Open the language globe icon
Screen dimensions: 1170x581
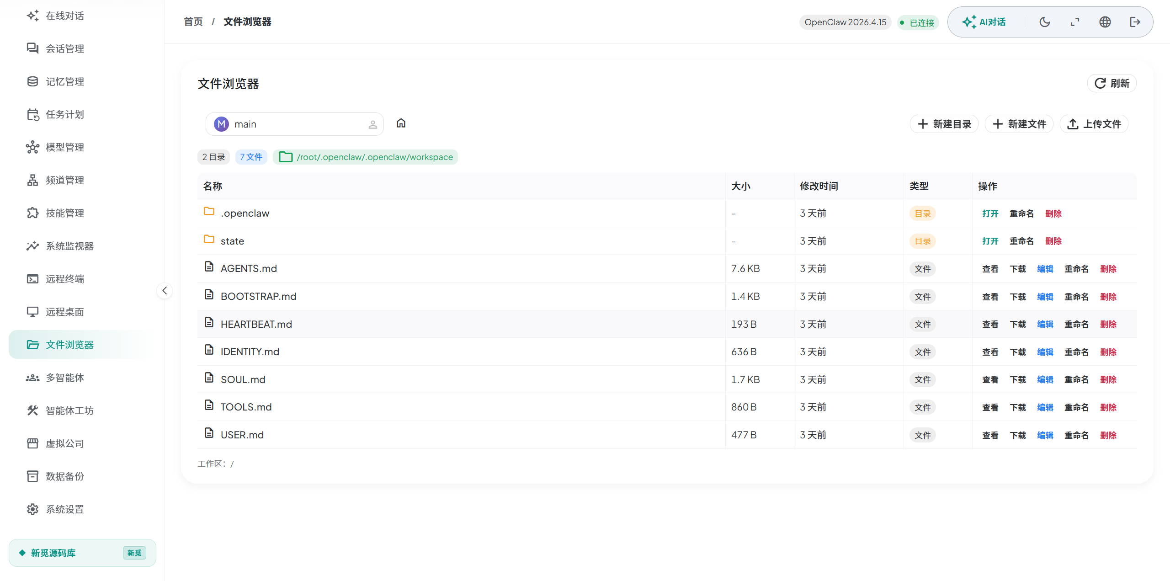point(1105,22)
